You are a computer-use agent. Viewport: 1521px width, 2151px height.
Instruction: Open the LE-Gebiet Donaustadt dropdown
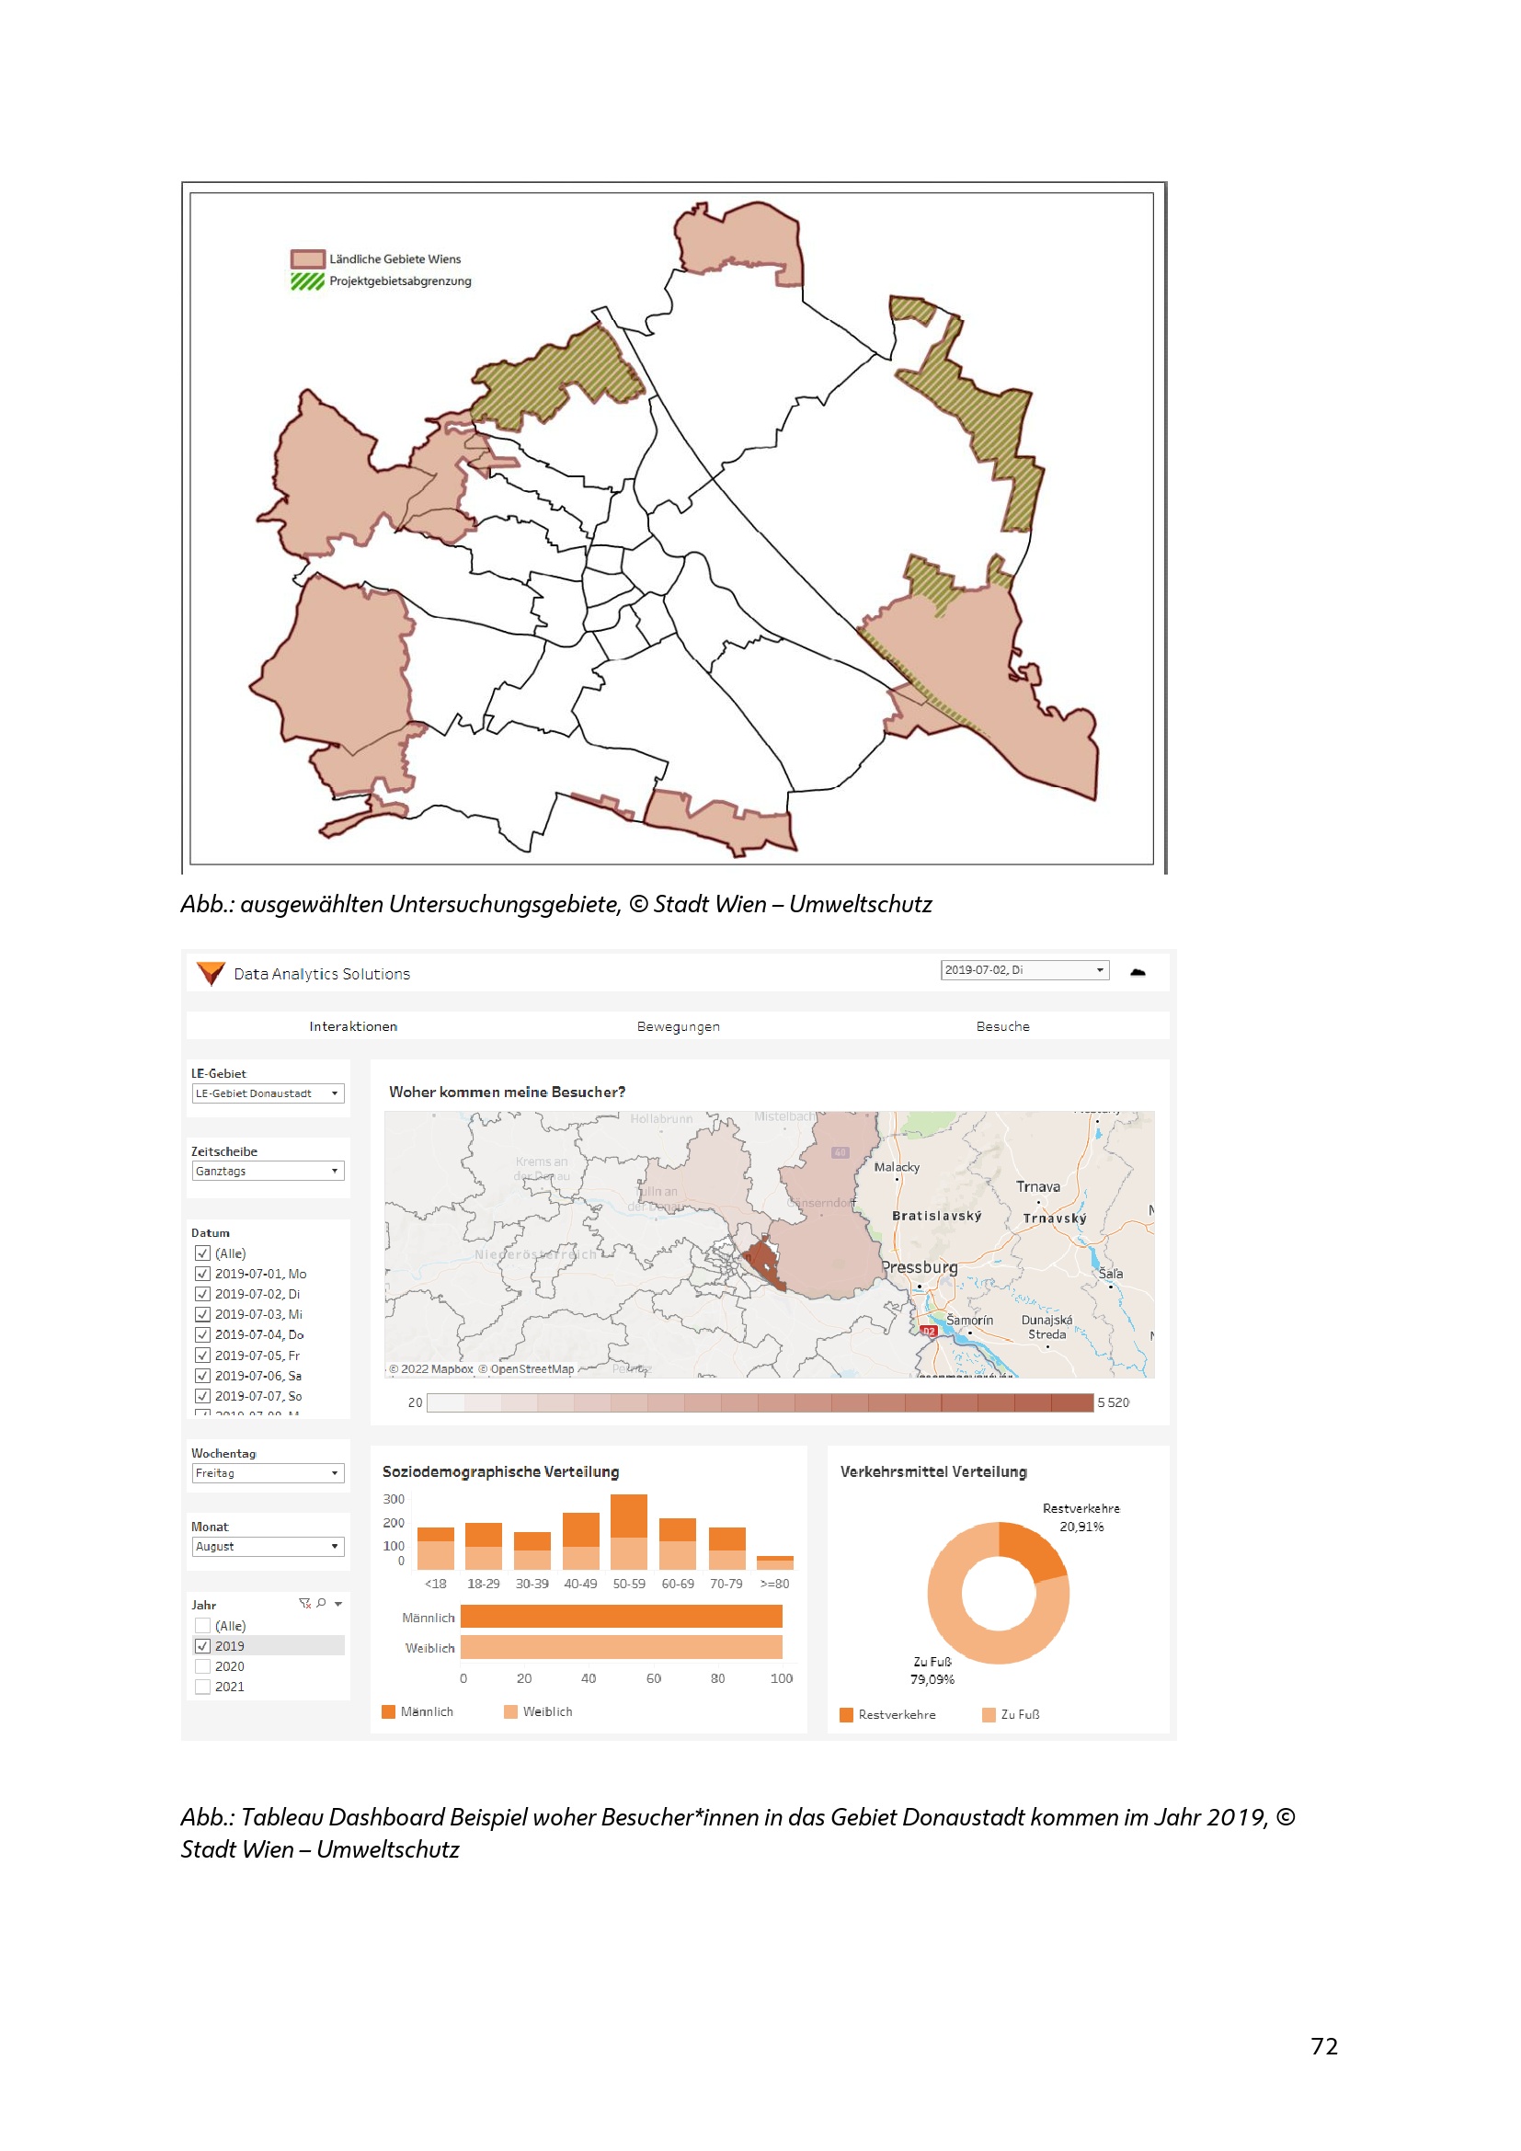(268, 1093)
